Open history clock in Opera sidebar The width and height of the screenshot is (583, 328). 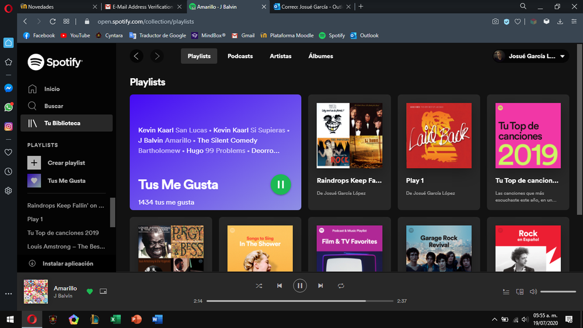pos(8,172)
